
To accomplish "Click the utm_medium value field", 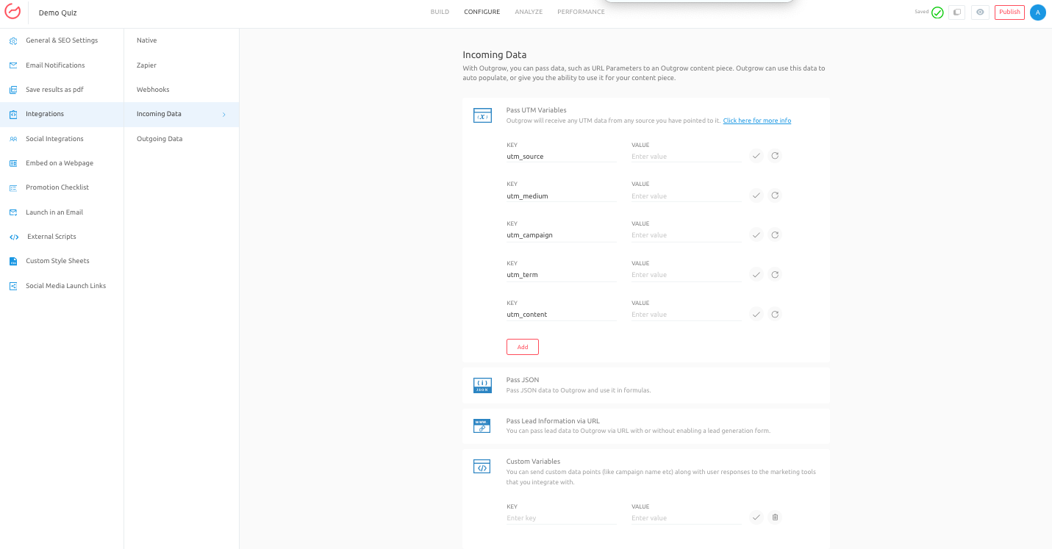I will 686,196.
